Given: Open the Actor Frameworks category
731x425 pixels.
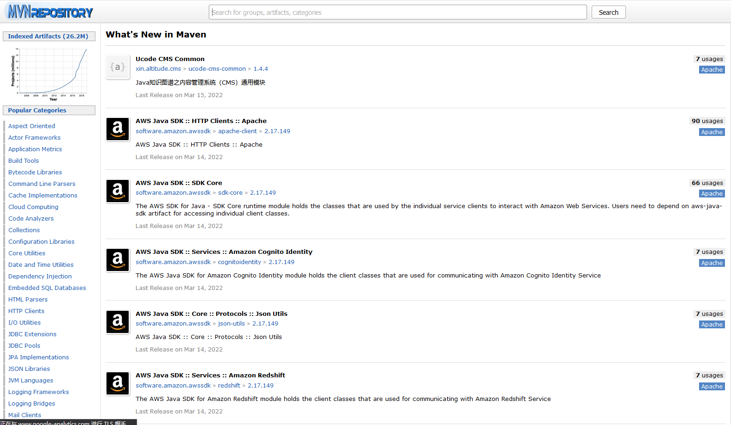Looking at the screenshot, I should pyautogui.click(x=34, y=137).
